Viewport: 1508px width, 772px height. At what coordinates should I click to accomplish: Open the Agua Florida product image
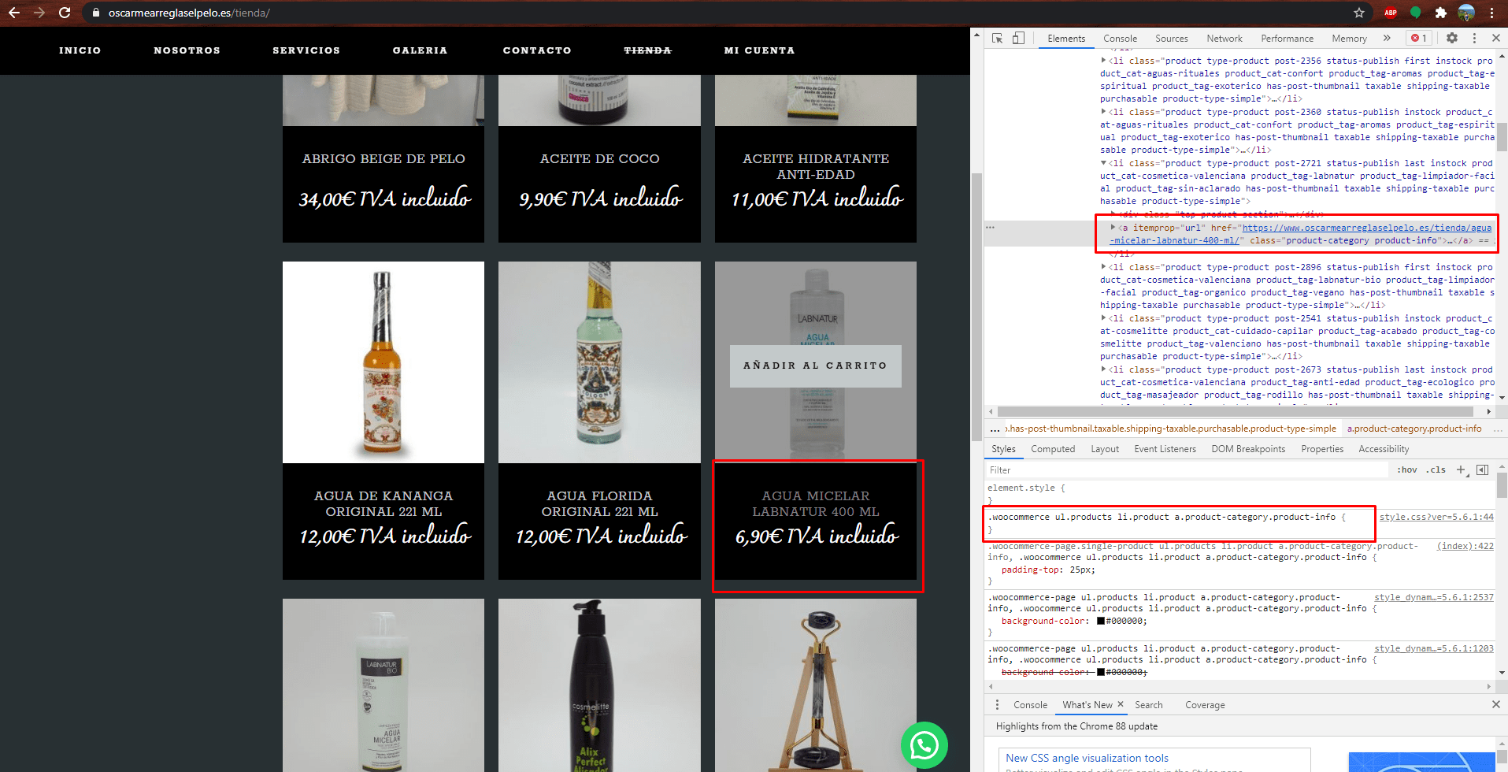[599, 362]
